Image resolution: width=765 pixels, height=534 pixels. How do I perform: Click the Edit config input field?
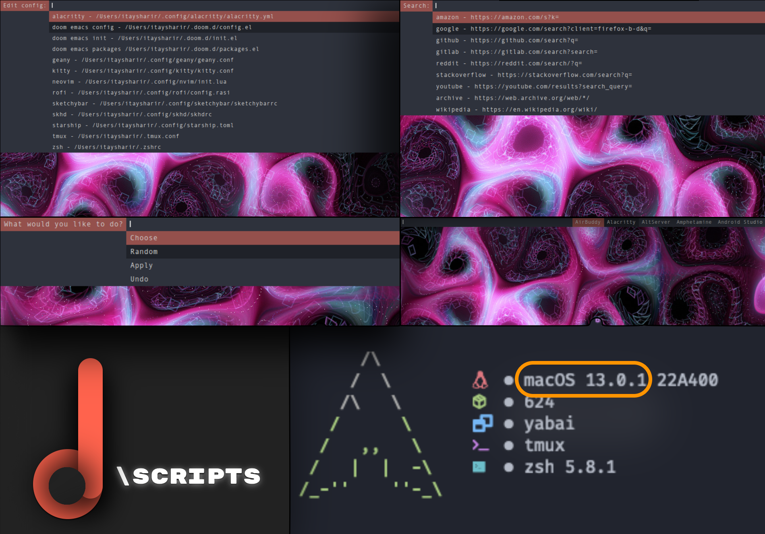coord(224,6)
